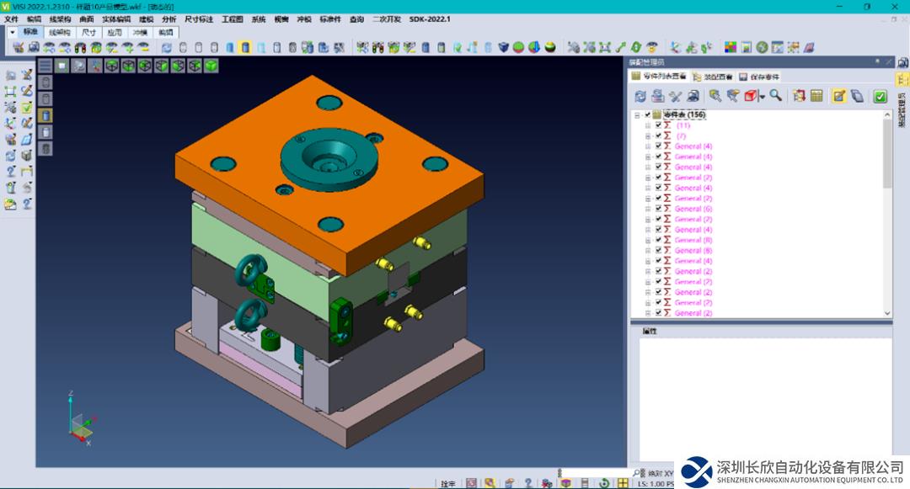This screenshot has width=910, height=489.
Task: Open the color palette icon in main toolbar
Action: point(731,47)
